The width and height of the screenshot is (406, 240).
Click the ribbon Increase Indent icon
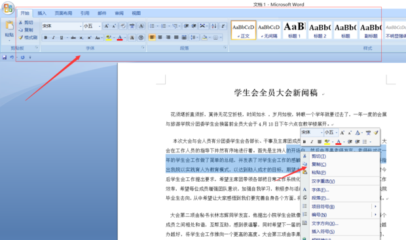(x=194, y=26)
